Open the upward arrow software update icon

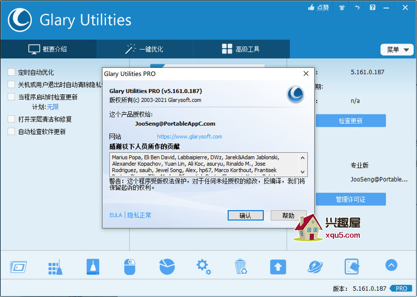pyautogui.click(x=278, y=267)
